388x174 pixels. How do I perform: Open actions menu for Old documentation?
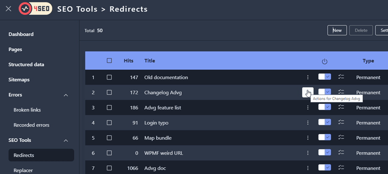[x=308, y=77]
